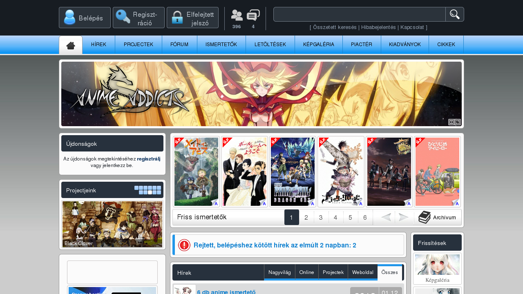Open the KIADVÁNYOK menu
The image size is (523, 294).
pyautogui.click(x=405, y=45)
